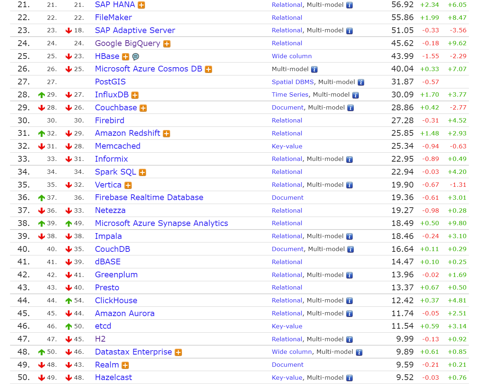Click the multi-model info icon for Informix
Screen dimensions: 479x384
coord(349,159)
